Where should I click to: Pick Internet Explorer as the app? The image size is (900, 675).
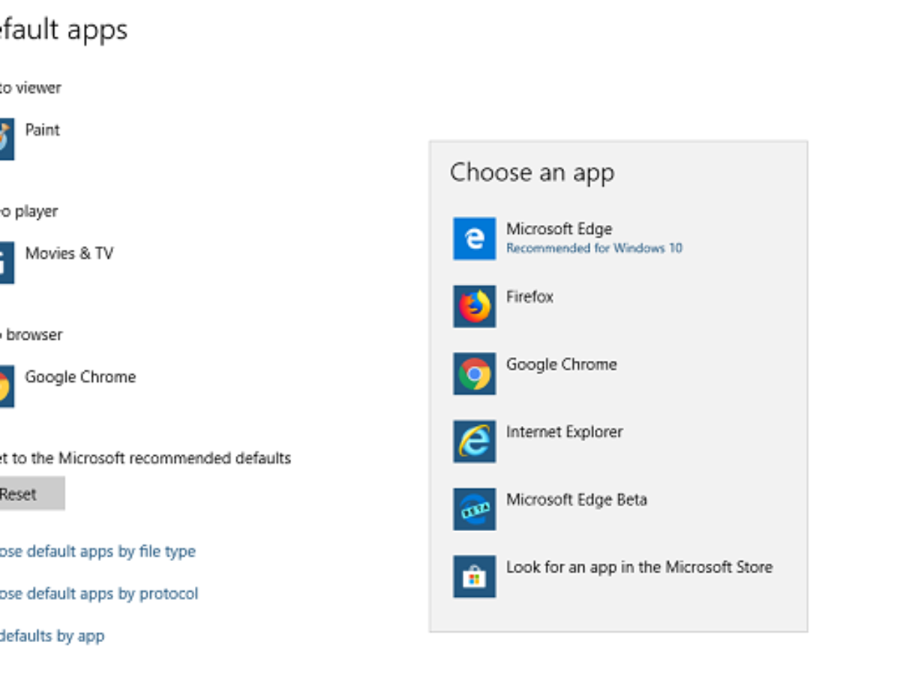click(x=564, y=432)
